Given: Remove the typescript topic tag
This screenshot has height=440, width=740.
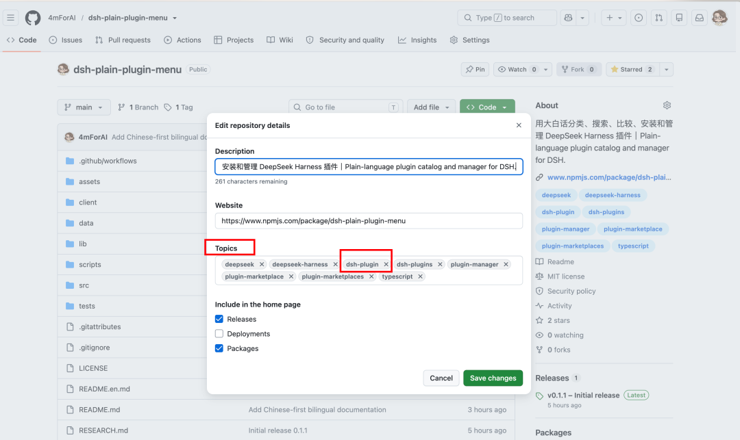Looking at the screenshot, I should (420, 276).
